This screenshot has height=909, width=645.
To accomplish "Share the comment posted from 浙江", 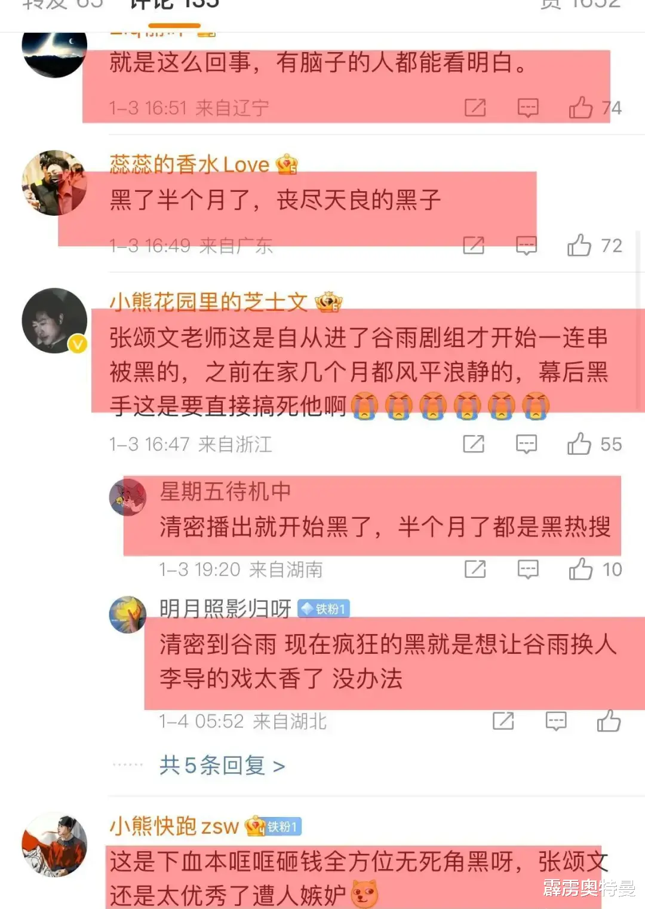I will coord(474,444).
